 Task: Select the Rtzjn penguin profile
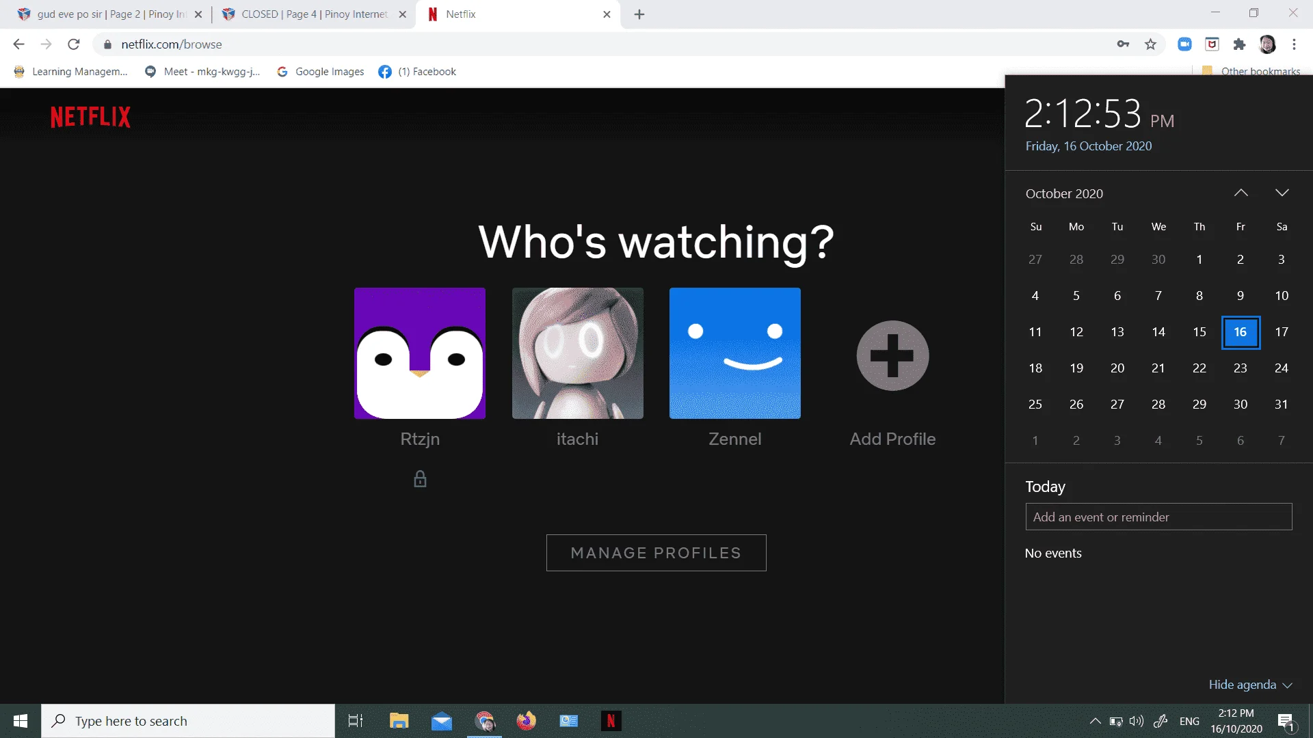point(420,353)
